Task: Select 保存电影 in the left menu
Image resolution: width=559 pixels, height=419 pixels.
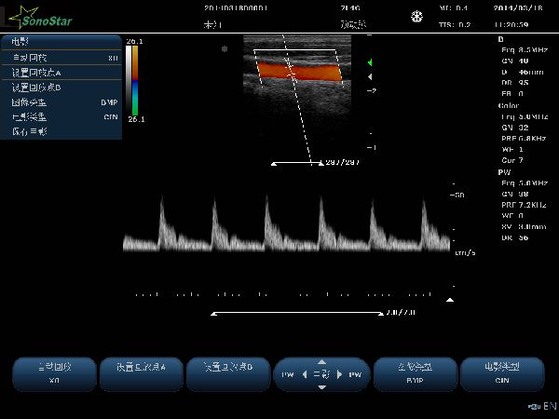Action: [x=61, y=132]
